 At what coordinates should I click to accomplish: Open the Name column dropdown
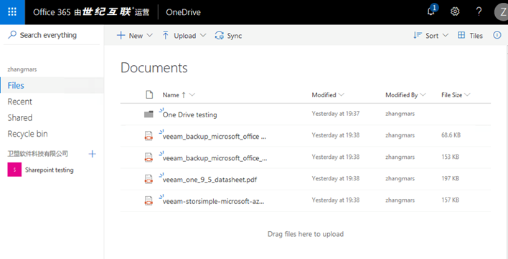(192, 95)
